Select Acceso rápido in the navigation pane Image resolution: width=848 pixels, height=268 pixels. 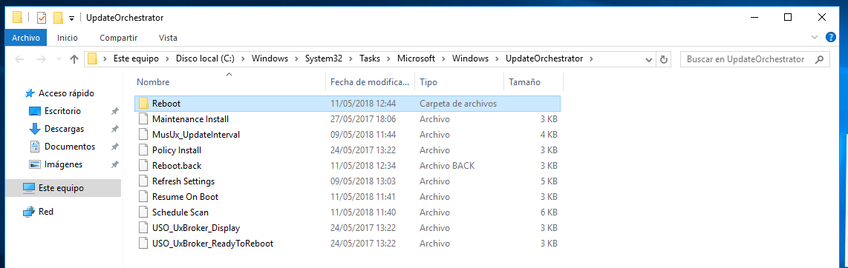[66, 93]
